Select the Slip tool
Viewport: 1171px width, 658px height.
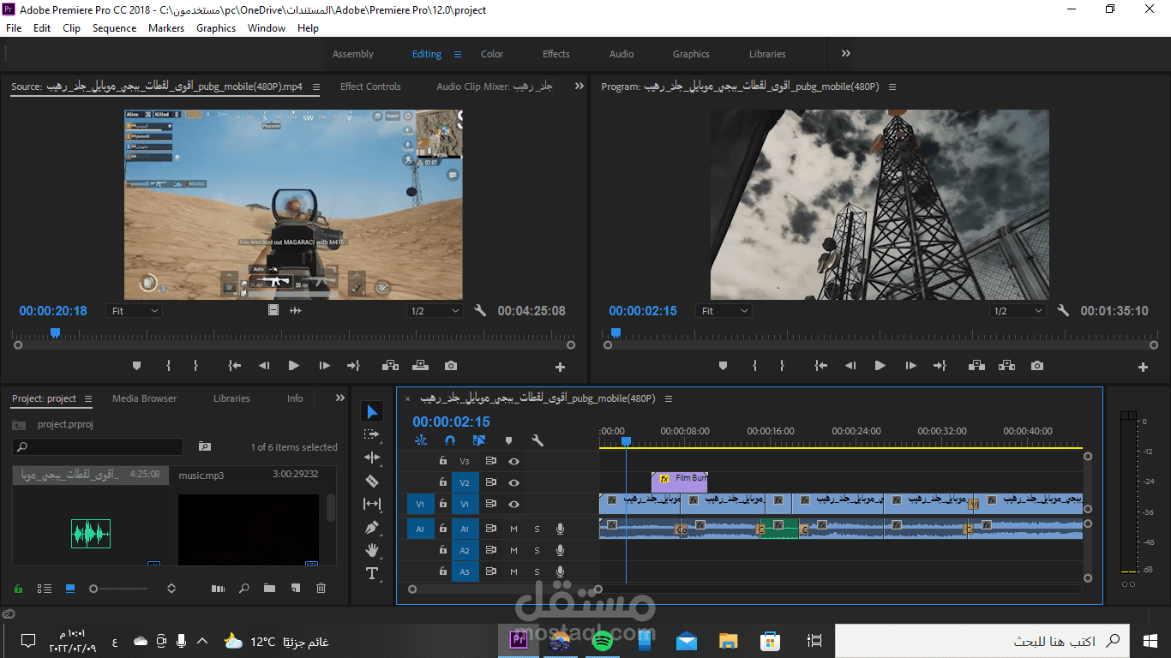pyautogui.click(x=372, y=504)
